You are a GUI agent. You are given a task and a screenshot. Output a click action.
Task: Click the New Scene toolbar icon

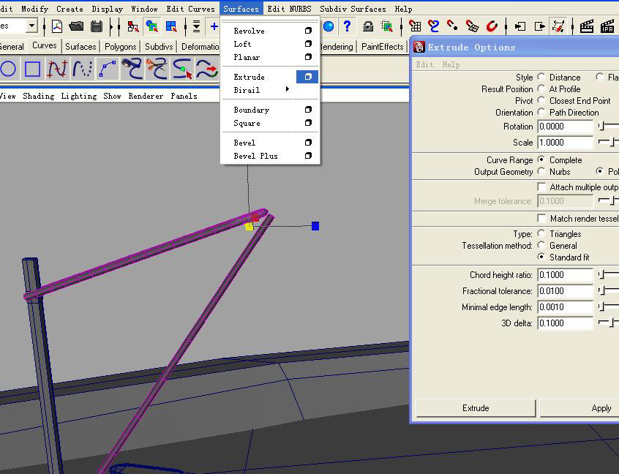pyautogui.click(x=57, y=26)
